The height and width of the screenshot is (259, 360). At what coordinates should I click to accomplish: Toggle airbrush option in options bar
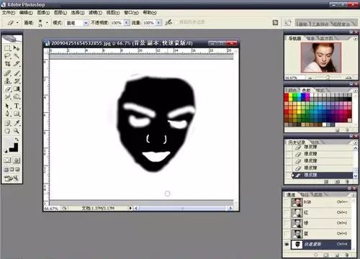coord(168,22)
